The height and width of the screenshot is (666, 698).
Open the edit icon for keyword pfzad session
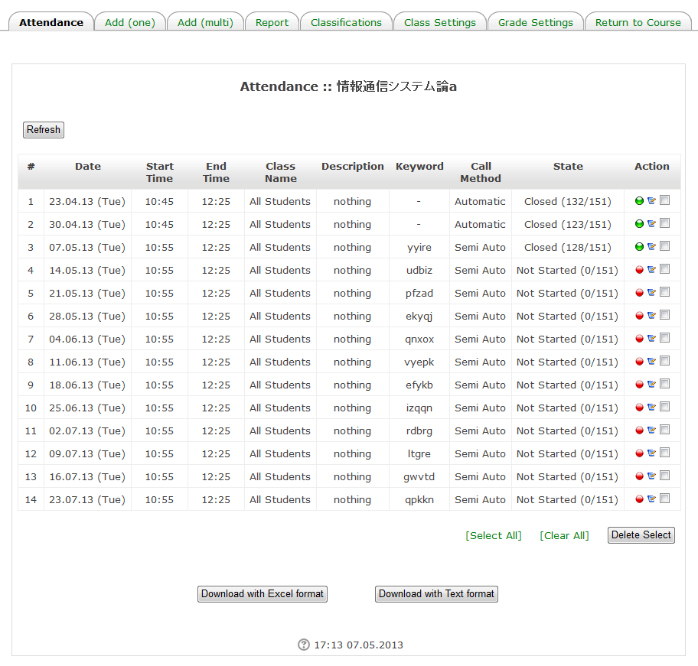tap(651, 293)
